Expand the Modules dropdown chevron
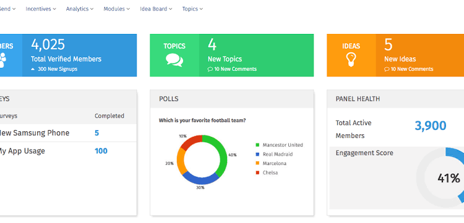The image size is (464, 223). [x=128, y=9]
